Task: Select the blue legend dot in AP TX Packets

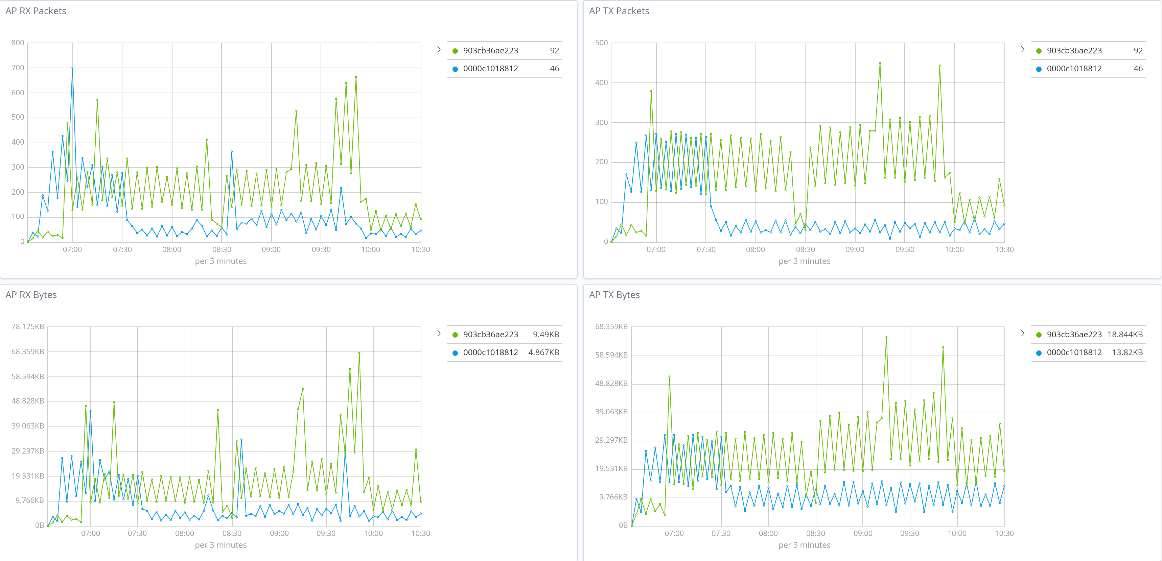Action: (1039, 69)
